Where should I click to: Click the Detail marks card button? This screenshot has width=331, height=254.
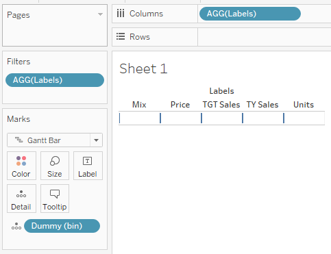(21, 199)
